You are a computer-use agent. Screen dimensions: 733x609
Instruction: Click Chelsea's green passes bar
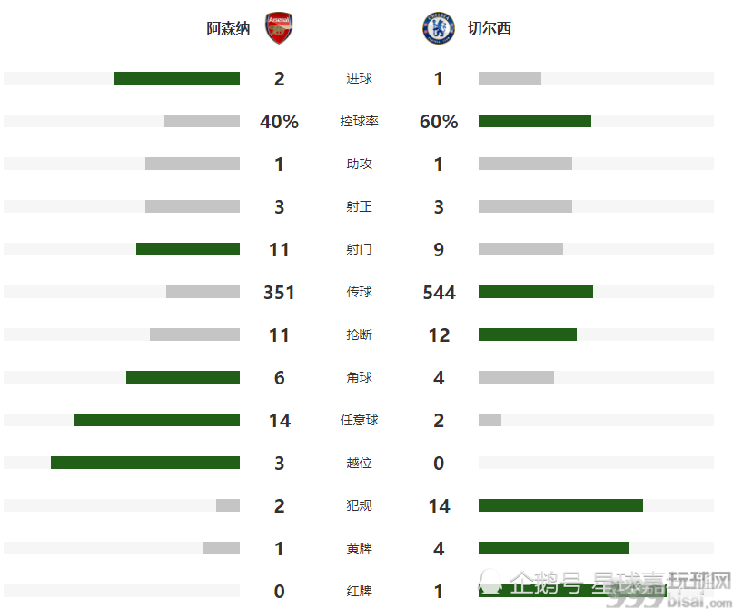point(536,292)
